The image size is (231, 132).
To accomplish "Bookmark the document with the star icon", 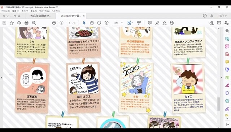I will 12,23.
